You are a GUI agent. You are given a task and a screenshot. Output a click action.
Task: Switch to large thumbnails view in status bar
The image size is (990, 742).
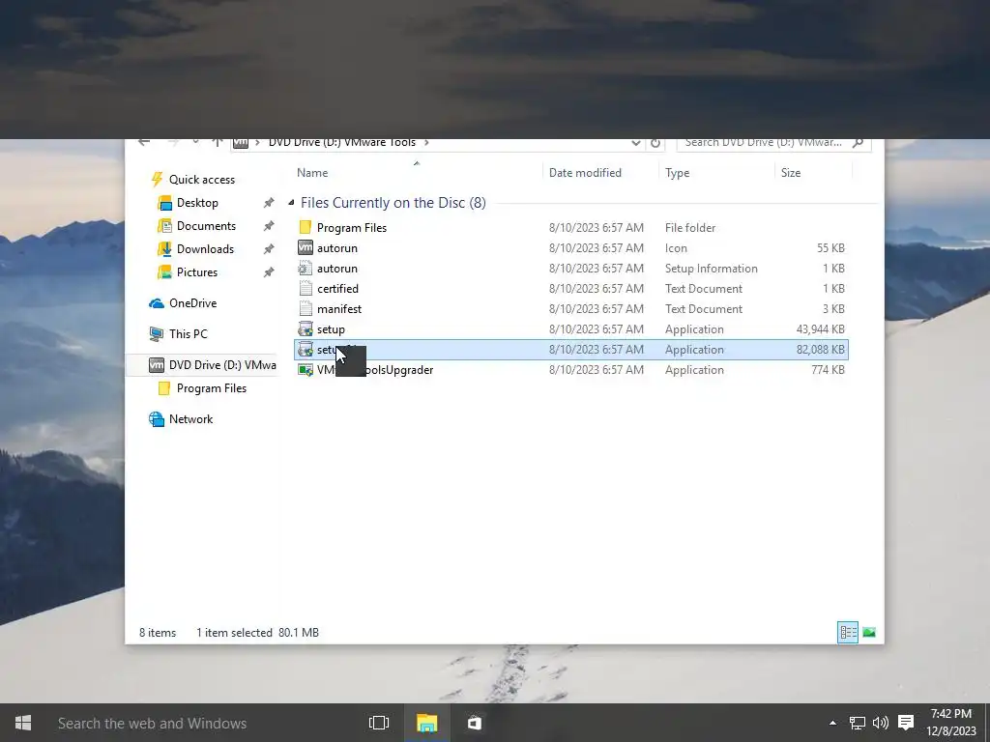869,632
